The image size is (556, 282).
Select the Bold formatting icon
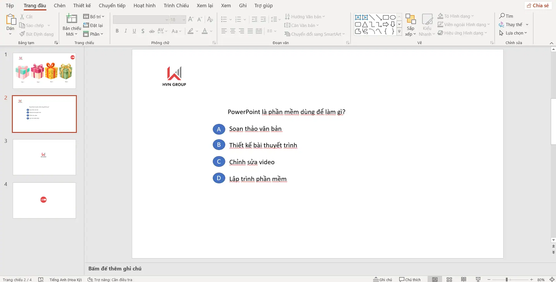[117, 31]
